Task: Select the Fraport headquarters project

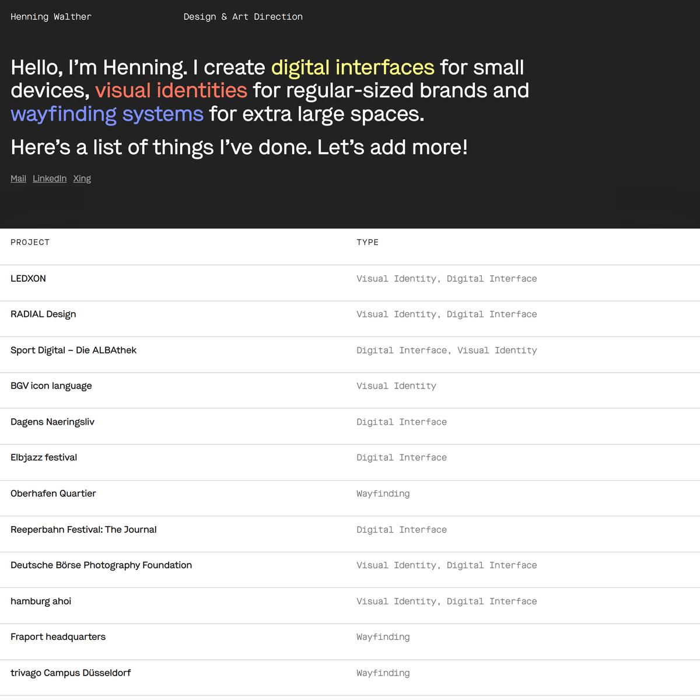Action: 58,637
